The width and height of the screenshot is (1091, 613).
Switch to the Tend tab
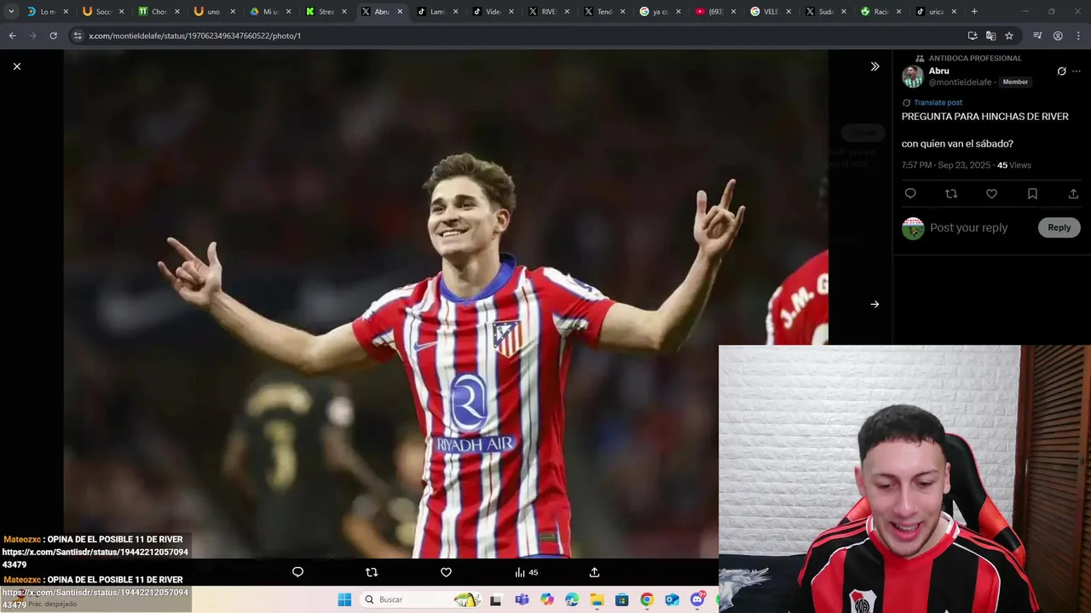pyautogui.click(x=603, y=12)
